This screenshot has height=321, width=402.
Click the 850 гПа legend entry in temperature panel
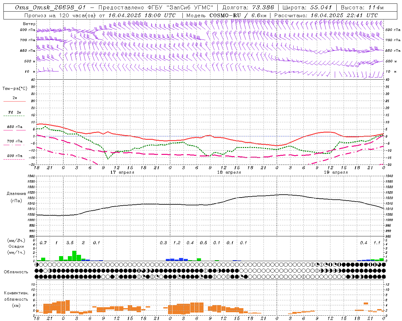click(x=15, y=127)
